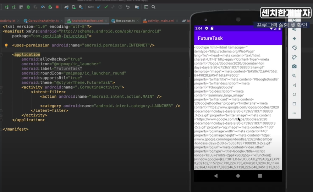Click the android:roundIcon attribute line

[74, 73]
